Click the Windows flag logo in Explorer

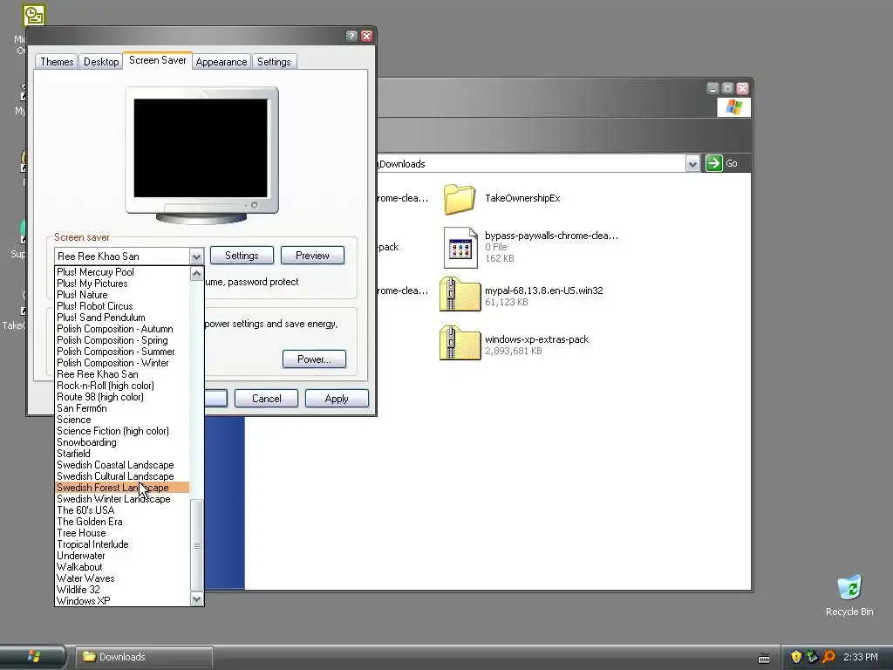coord(733,107)
